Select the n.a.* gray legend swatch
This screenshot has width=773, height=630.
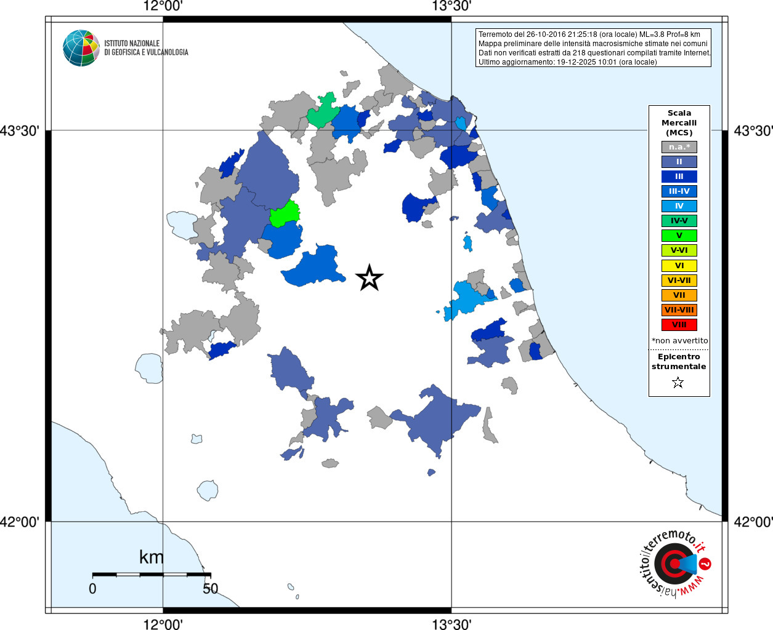coord(679,147)
